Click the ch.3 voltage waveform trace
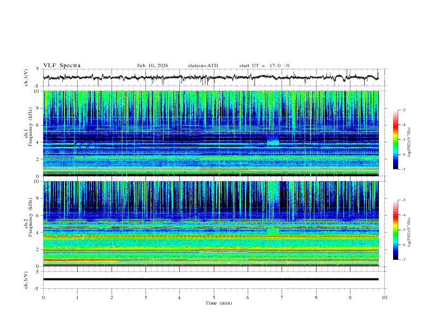The height and width of the screenshot is (334, 433). coord(210,279)
